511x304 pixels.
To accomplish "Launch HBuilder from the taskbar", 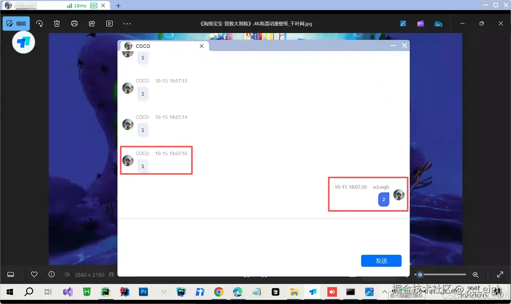I will (x=87, y=292).
